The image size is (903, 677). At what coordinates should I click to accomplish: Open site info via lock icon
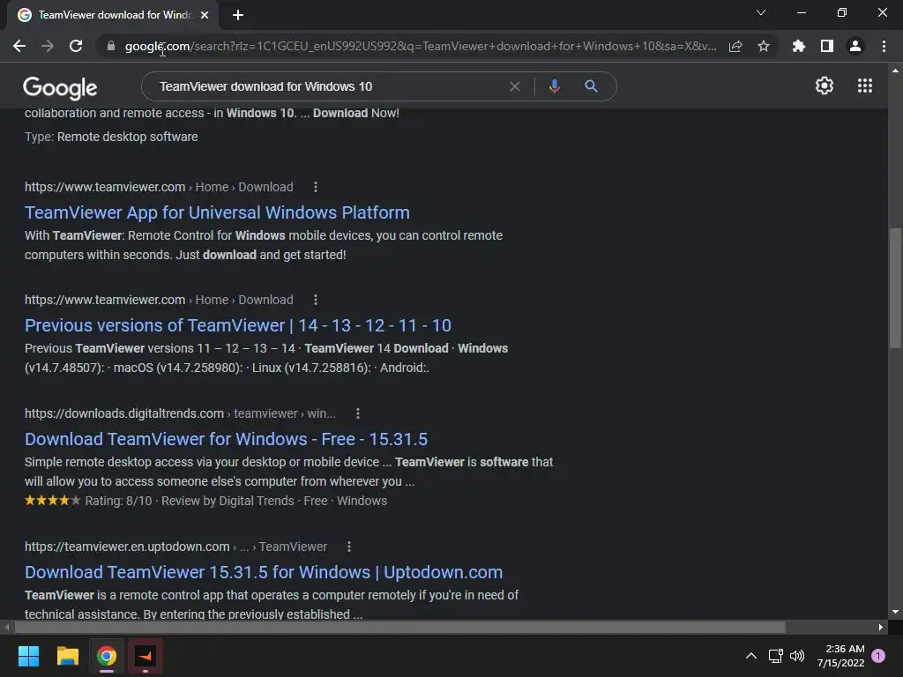(x=111, y=46)
